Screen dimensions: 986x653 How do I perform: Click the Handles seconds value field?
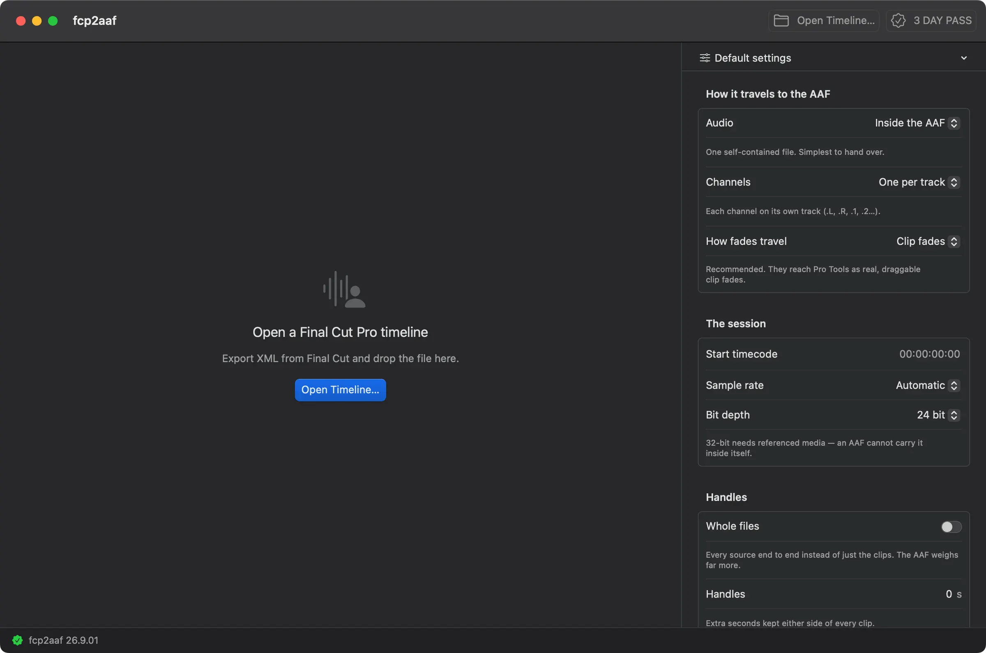949,594
